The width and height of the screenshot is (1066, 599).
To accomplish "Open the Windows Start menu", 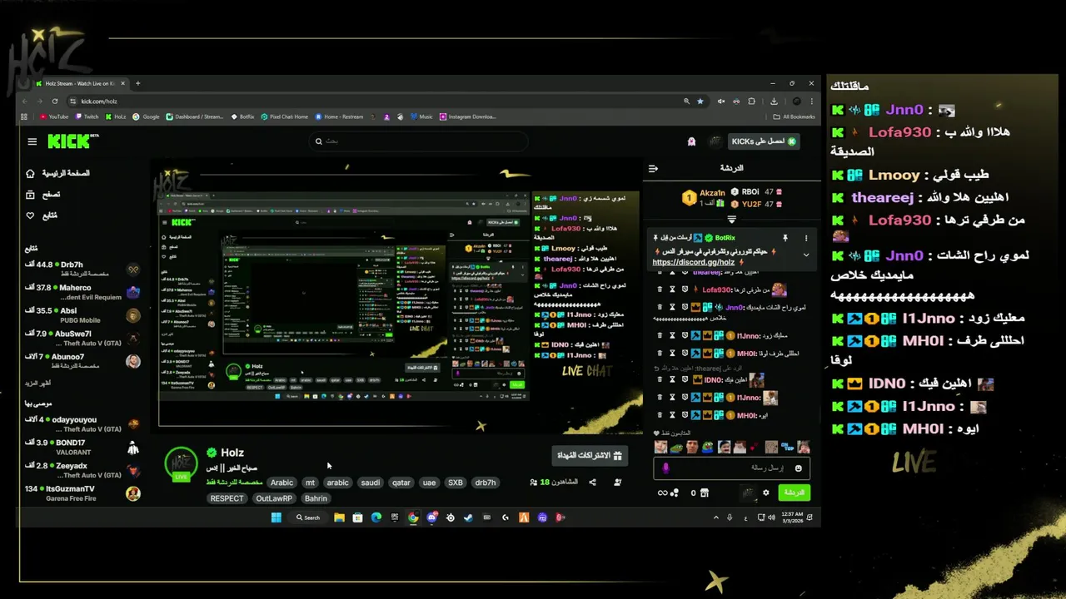I will (x=276, y=517).
